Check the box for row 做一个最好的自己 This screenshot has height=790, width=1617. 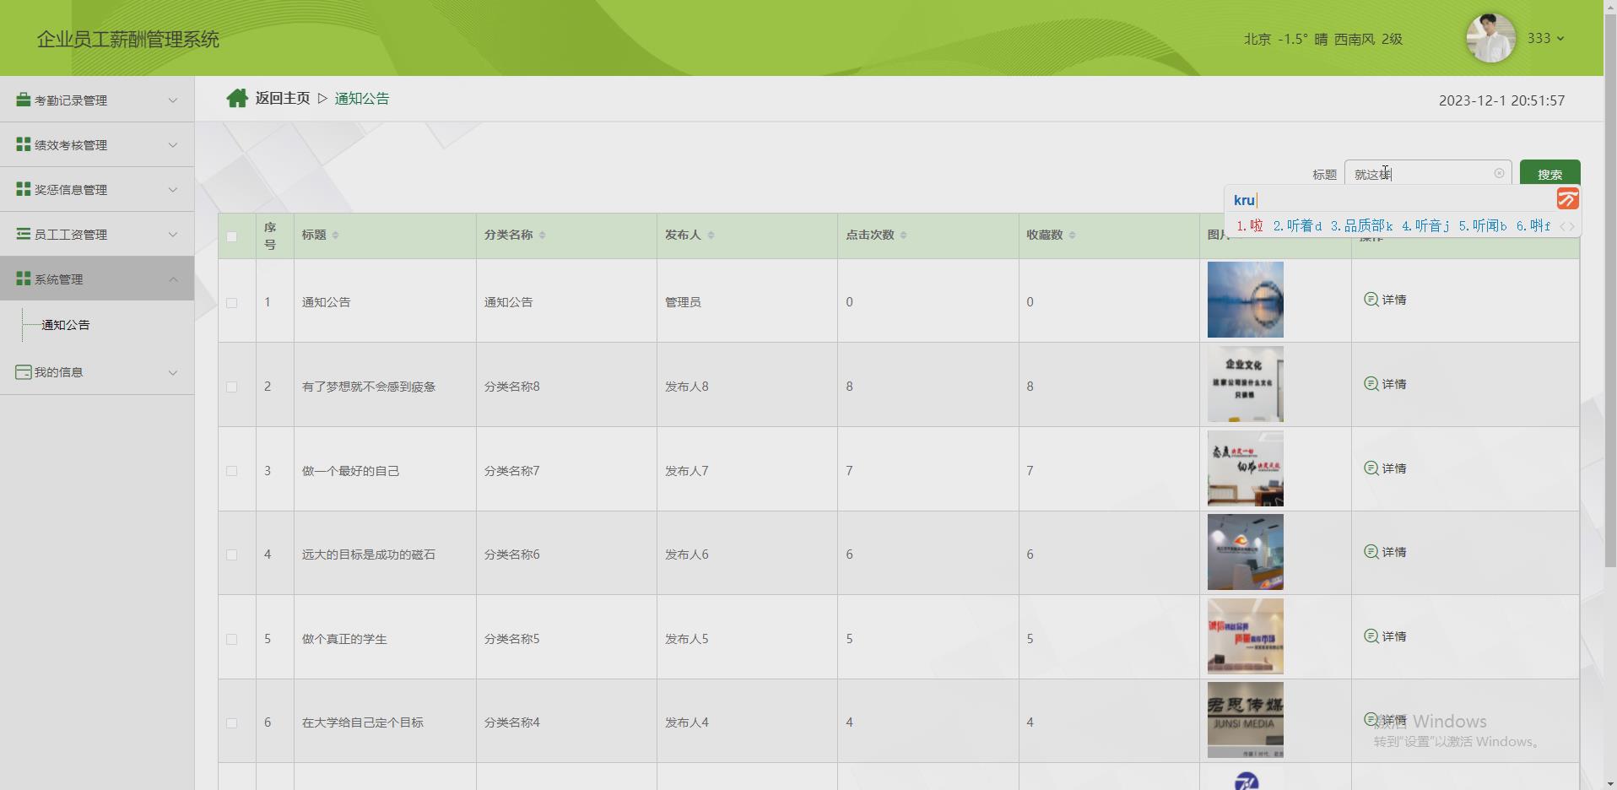[x=232, y=471]
